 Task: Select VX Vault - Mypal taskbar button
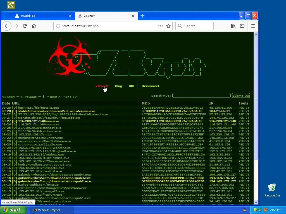[x=52, y=210]
